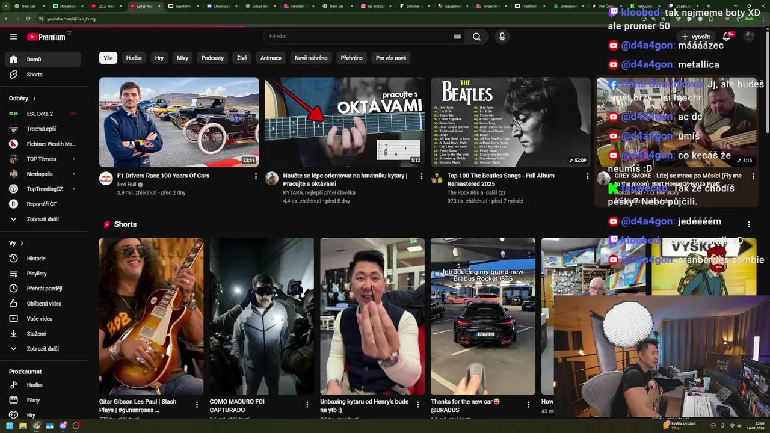The image size is (770, 433).
Task: Open options for Beatles Songs video
Action: click(x=587, y=176)
